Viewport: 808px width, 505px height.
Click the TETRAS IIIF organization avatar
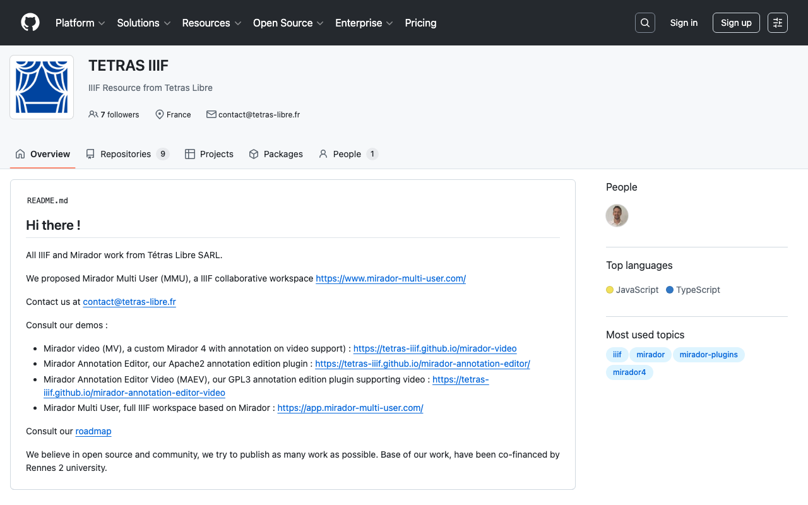coord(42,87)
